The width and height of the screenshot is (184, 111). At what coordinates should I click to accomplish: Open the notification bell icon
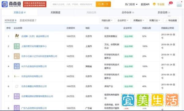(169, 4)
